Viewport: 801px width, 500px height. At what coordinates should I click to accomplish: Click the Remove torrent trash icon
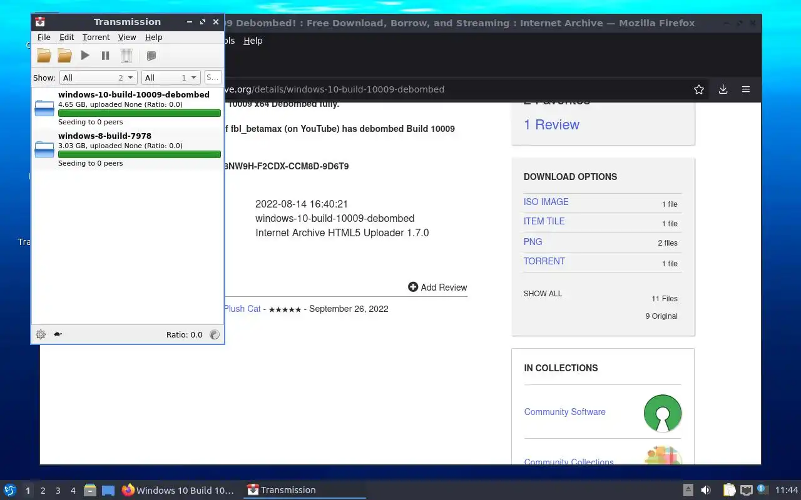click(126, 56)
